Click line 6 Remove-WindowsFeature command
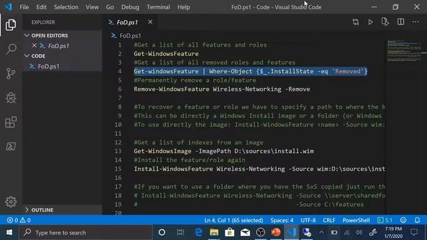The height and width of the screenshot is (240, 427). 222,89
